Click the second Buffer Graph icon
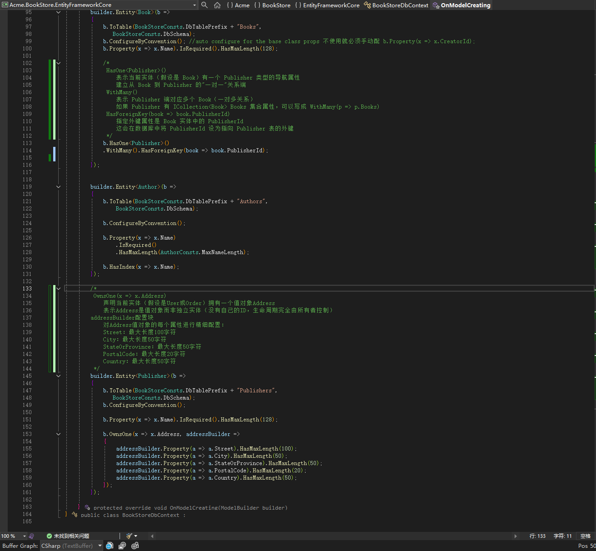Screen dimensions: 596x551 (x=122, y=546)
